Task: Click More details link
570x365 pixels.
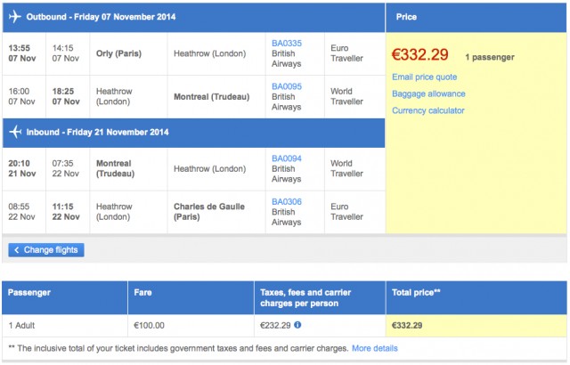Action: [x=374, y=348]
